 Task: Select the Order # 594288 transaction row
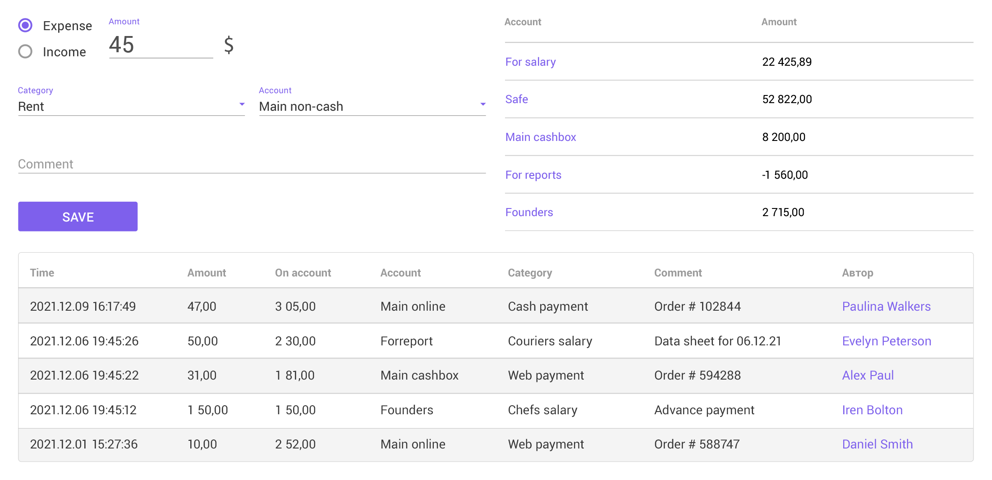click(x=495, y=376)
